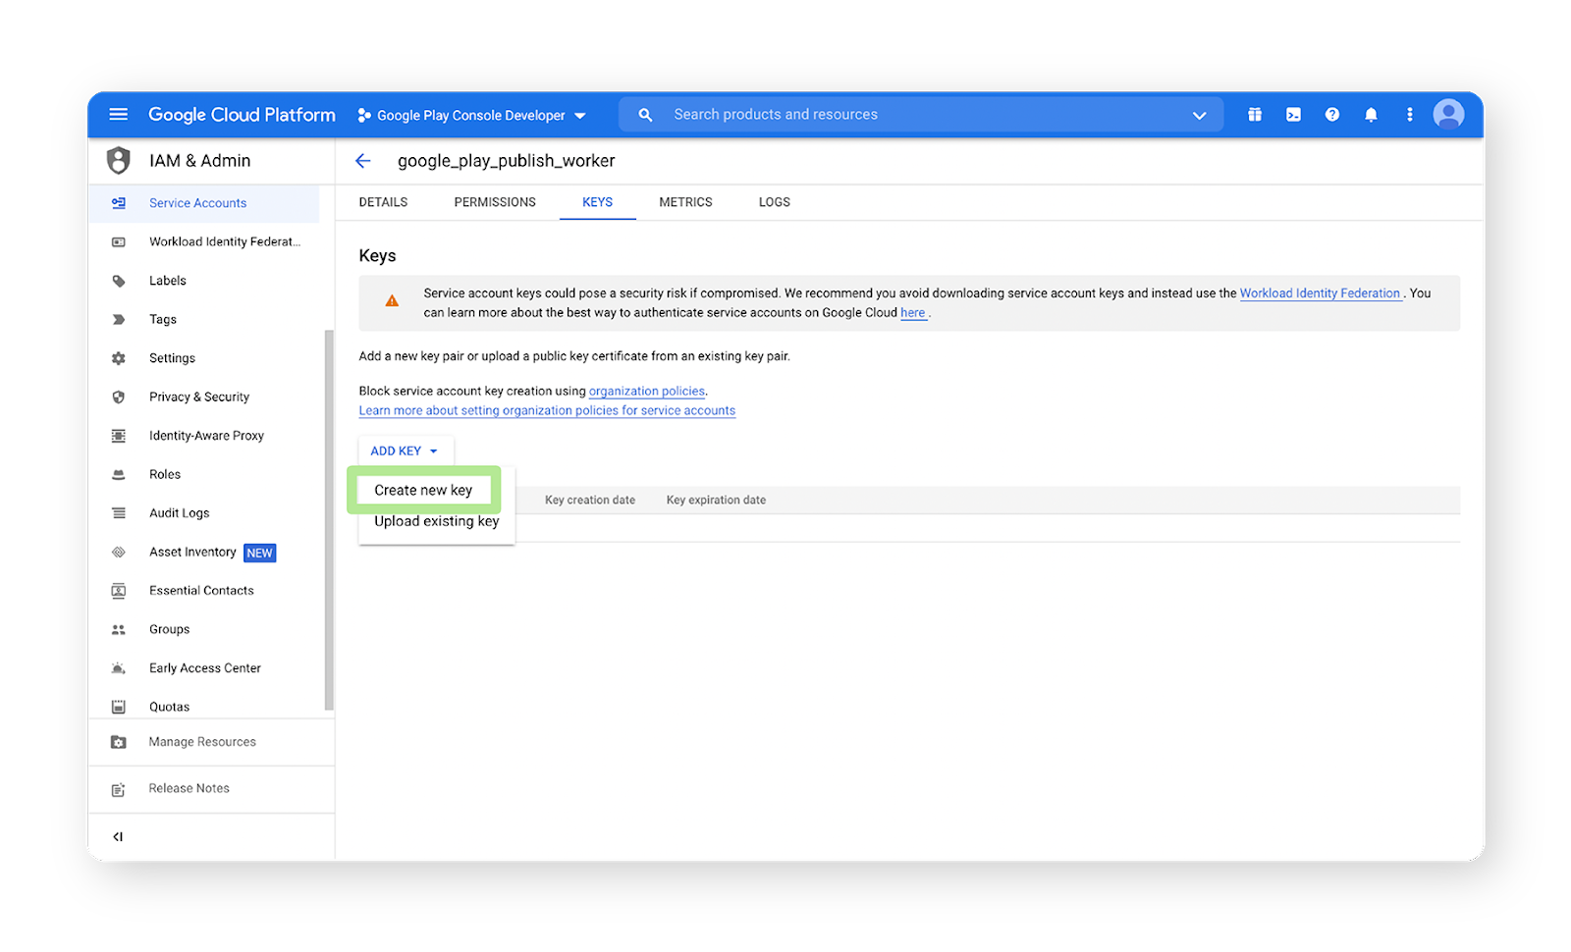Click the back arrow beside google_play_publish_worker
The height and width of the screenshot is (952, 1571).
pos(363,160)
